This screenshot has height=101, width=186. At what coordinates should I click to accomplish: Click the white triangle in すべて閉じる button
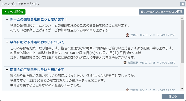pos(5,12)
